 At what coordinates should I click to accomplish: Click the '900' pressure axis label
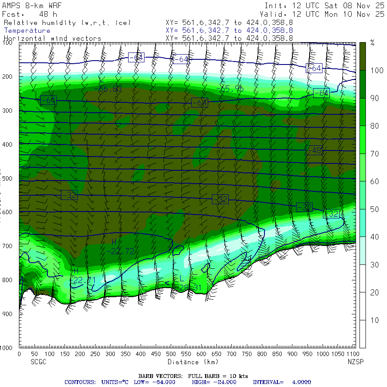coord(7,314)
